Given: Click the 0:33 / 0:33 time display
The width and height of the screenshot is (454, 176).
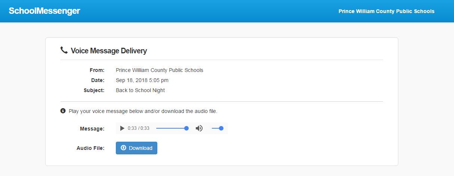Looking at the screenshot, I should coord(139,128).
